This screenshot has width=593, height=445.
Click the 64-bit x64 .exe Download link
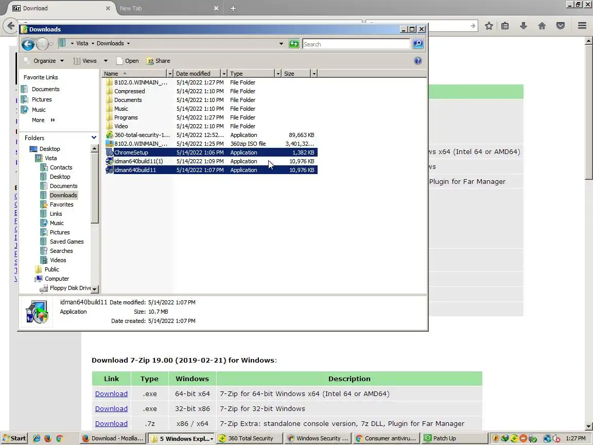tap(111, 393)
